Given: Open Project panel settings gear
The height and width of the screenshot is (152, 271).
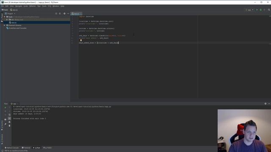Looking at the screenshot, I should pos(64,14).
